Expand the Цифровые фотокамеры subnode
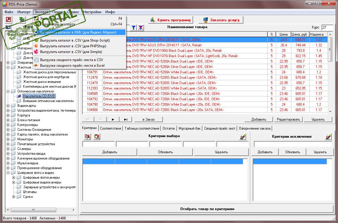 coord(13,178)
